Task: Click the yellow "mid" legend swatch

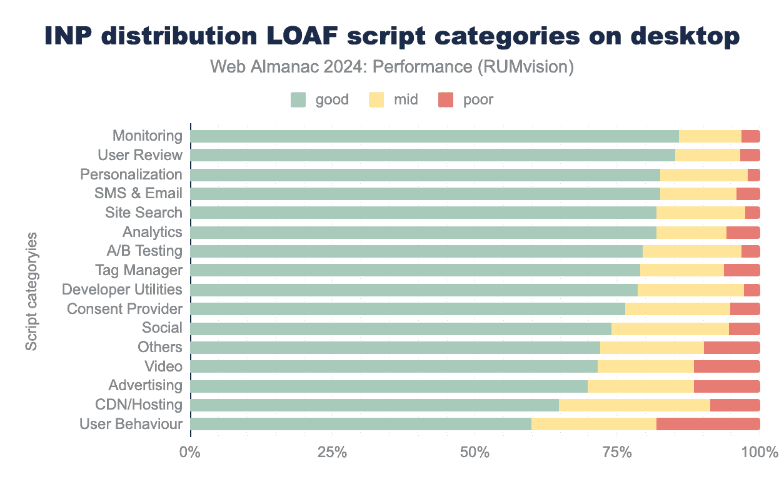Action: pyautogui.click(x=377, y=99)
